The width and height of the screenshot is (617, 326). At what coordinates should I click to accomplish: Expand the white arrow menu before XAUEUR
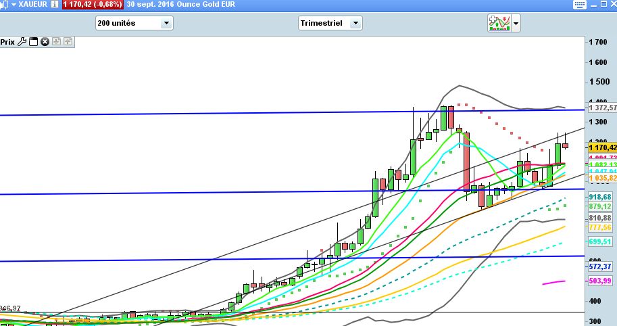tap(14, 5)
